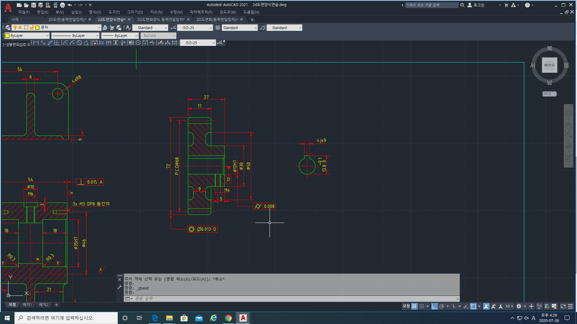Toggle Ortho mode in status bar
The width and height of the screenshot is (577, 324).
434,306
